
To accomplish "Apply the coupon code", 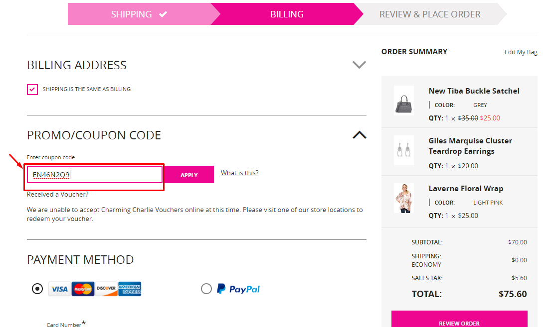I will 189,175.
